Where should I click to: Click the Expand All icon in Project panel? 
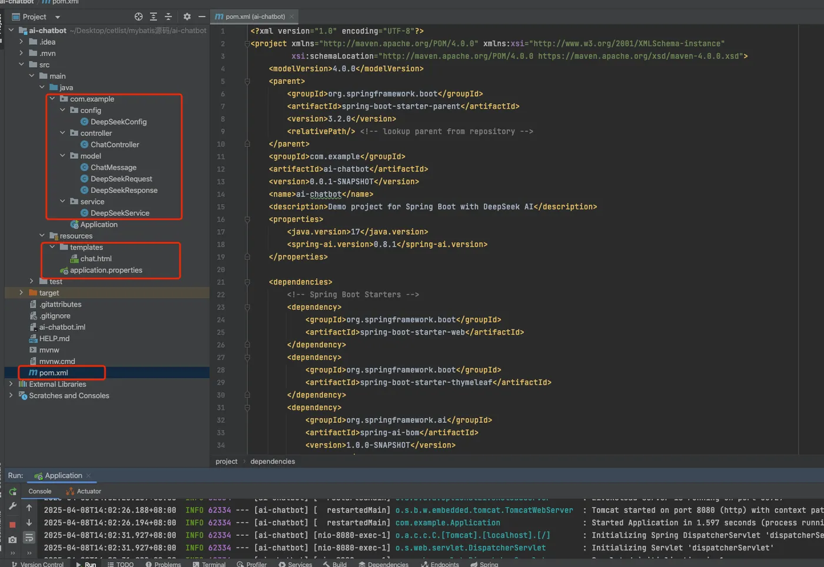[154, 16]
